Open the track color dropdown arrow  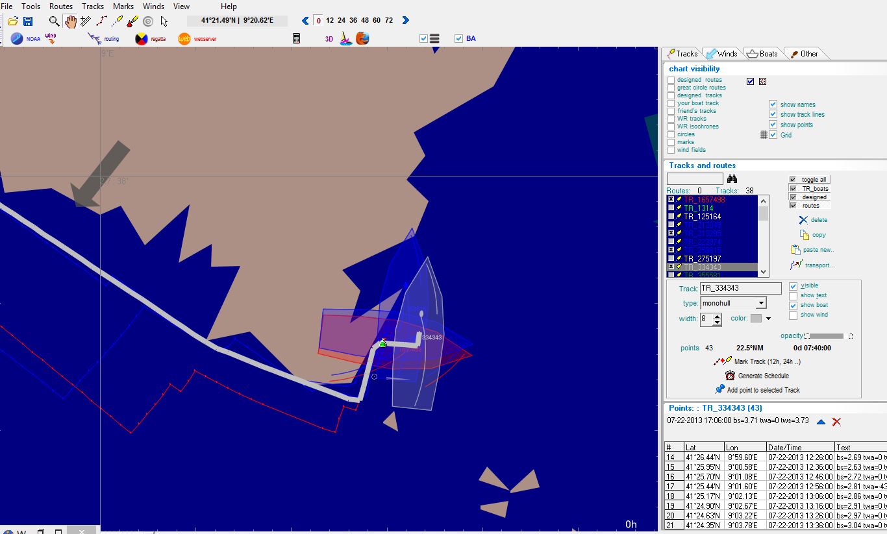(768, 319)
